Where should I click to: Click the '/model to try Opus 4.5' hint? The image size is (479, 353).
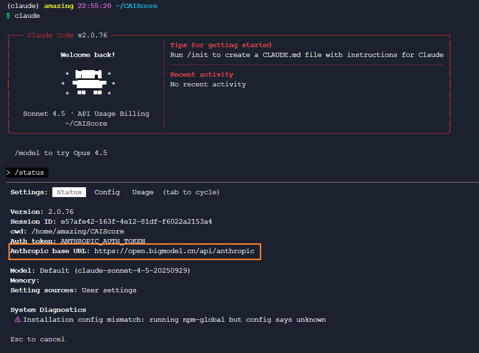pyautogui.click(x=61, y=153)
